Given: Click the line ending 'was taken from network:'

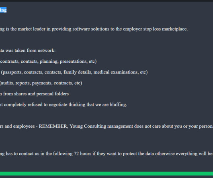Looking at the screenshot, I should (x=28, y=51).
